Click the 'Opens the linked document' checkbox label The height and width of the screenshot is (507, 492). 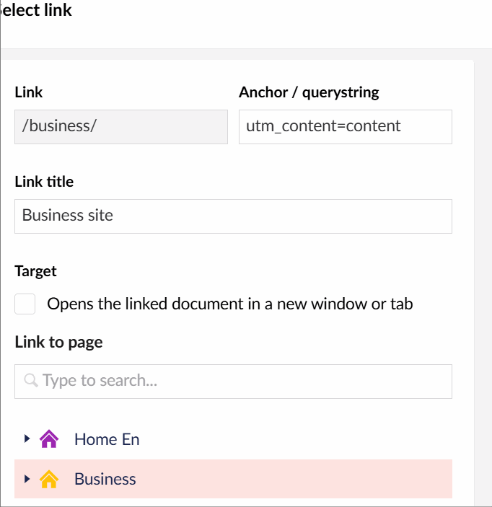[x=229, y=304]
